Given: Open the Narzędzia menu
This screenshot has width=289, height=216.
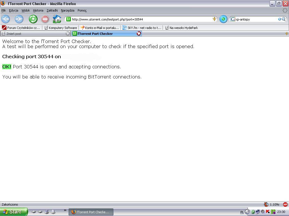Looking at the screenshot, I should (68, 10).
